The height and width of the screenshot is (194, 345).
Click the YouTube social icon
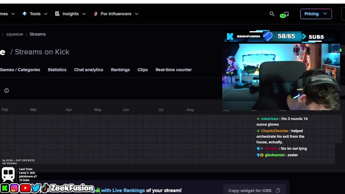(x=25, y=188)
